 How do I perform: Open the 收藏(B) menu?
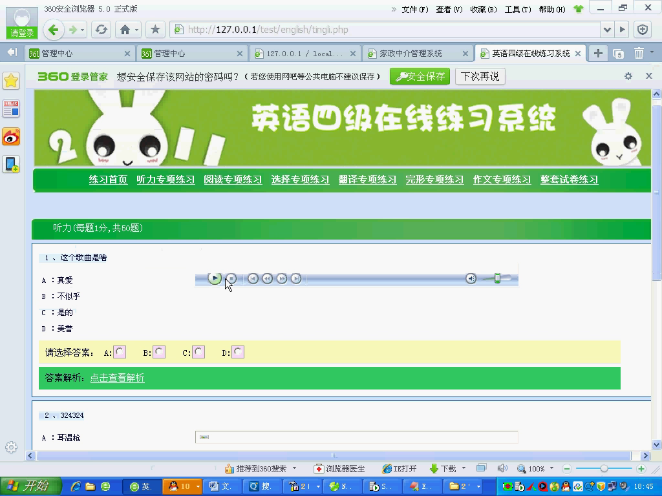[484, 9]
